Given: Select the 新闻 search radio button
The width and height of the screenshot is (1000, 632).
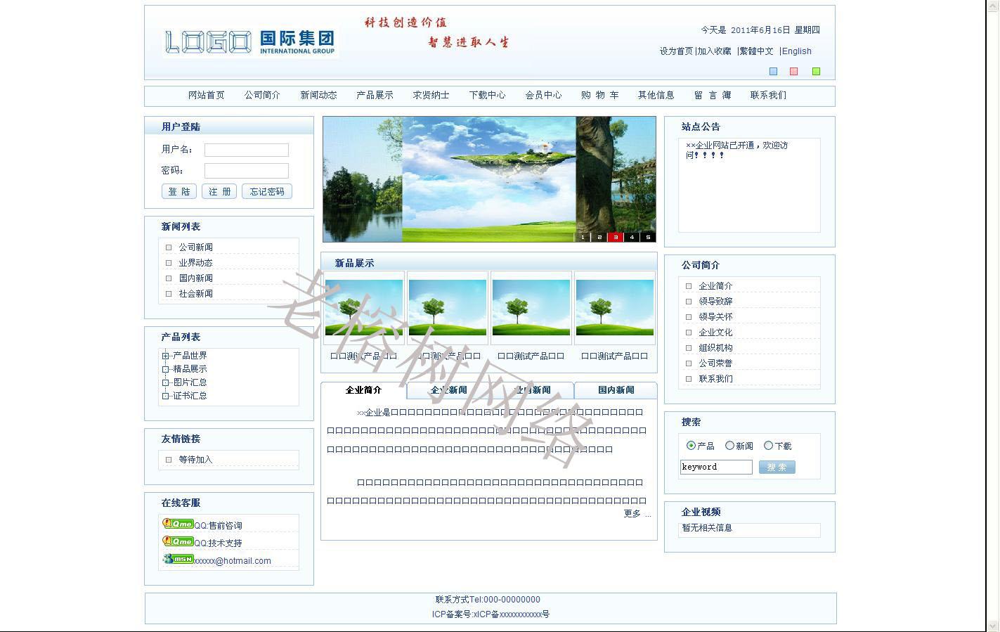Looking at the screenshot, I should point(729,446).
